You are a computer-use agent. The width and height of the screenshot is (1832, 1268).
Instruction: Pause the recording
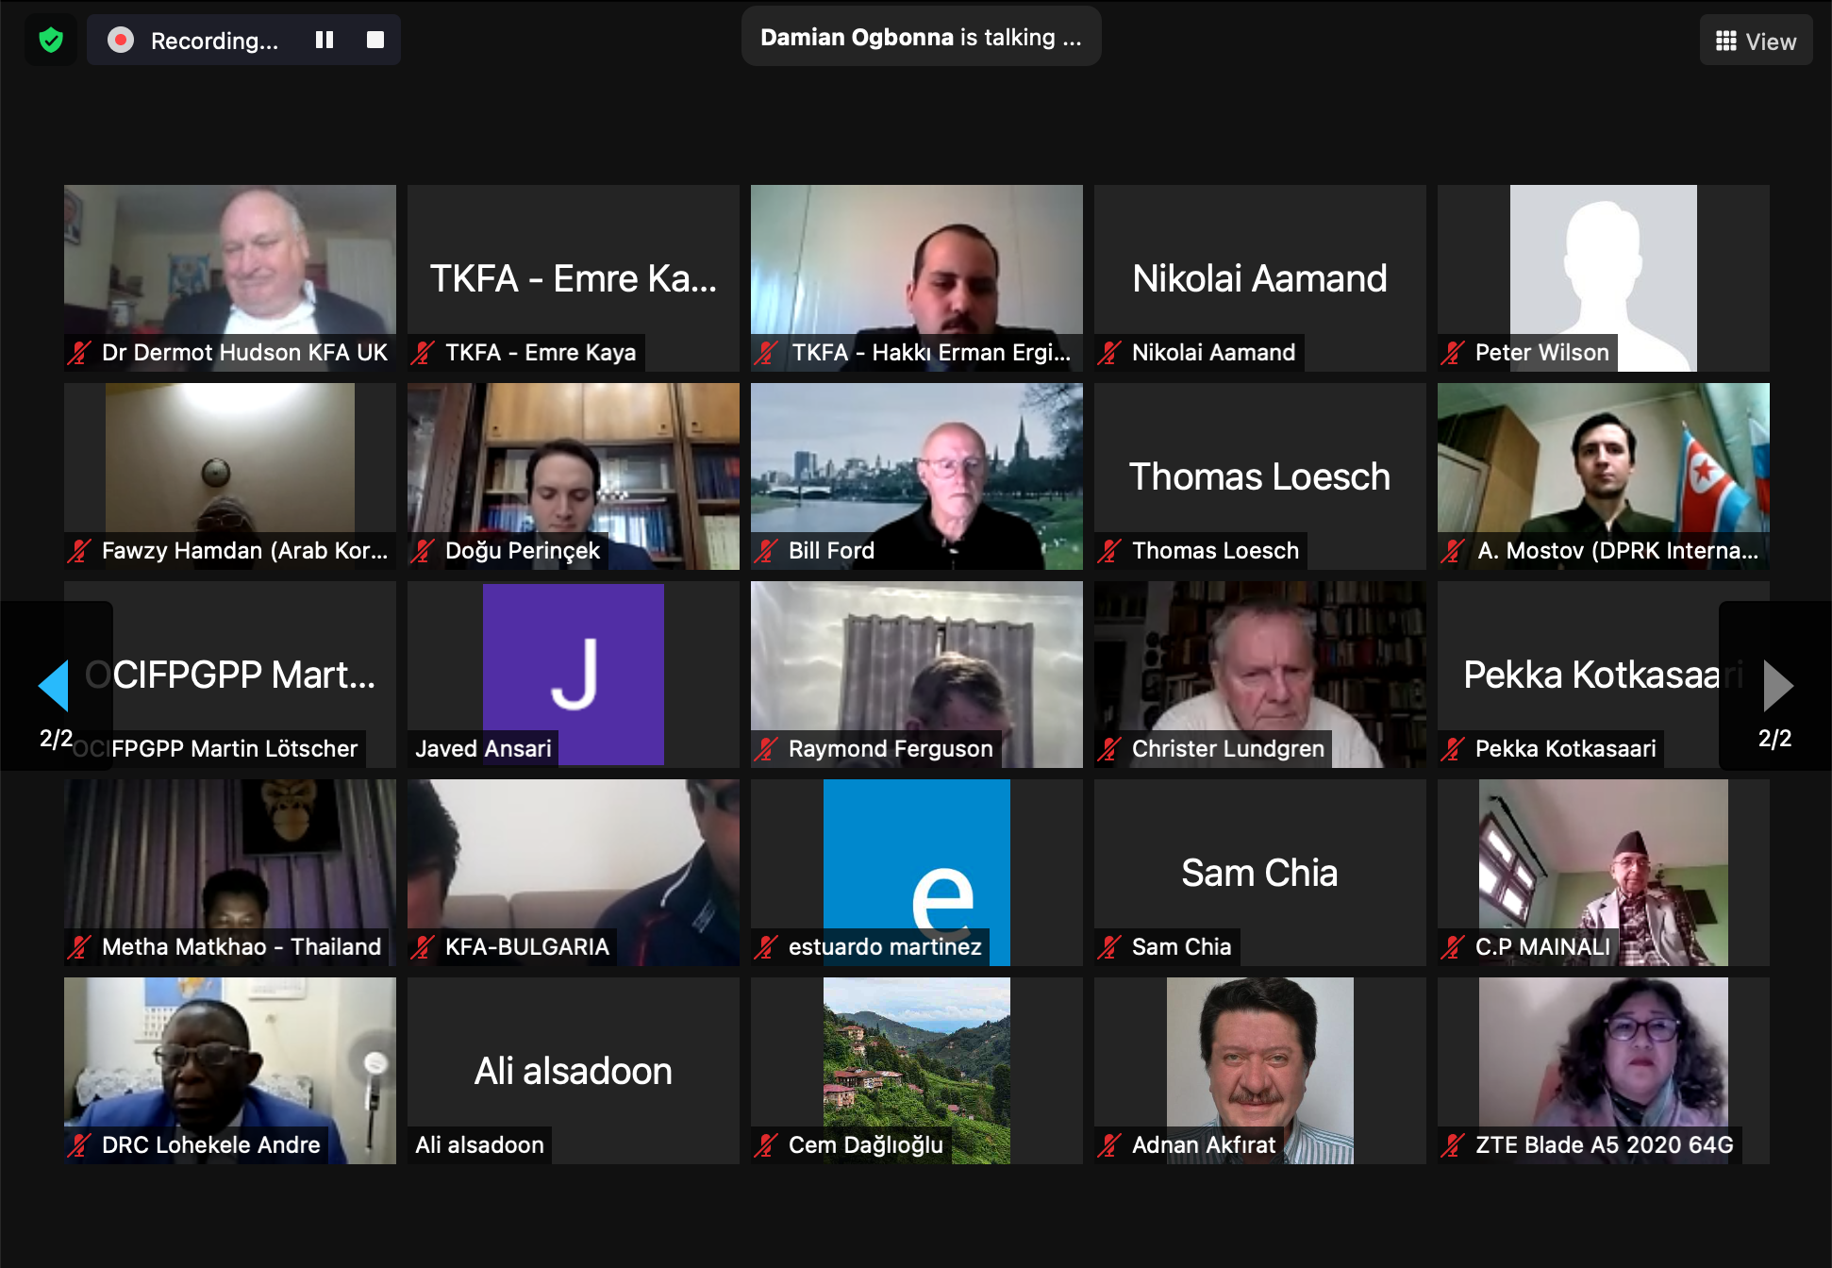coord(325,40)
